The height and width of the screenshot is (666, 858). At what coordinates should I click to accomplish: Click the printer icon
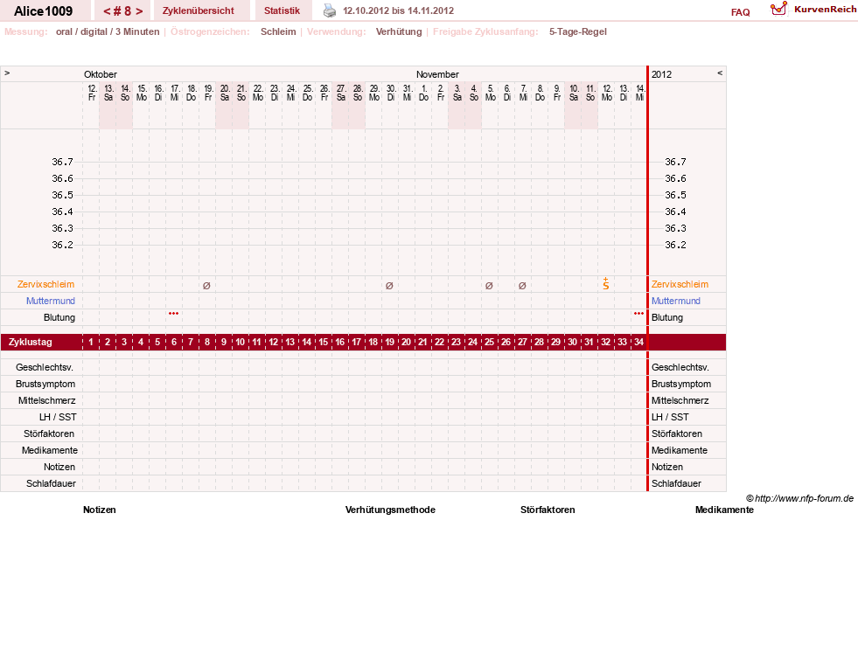click(x=330, y=10)
